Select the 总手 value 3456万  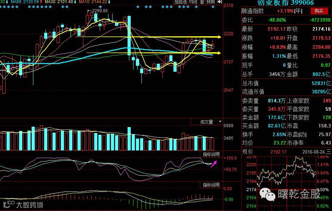pos(277,75)
